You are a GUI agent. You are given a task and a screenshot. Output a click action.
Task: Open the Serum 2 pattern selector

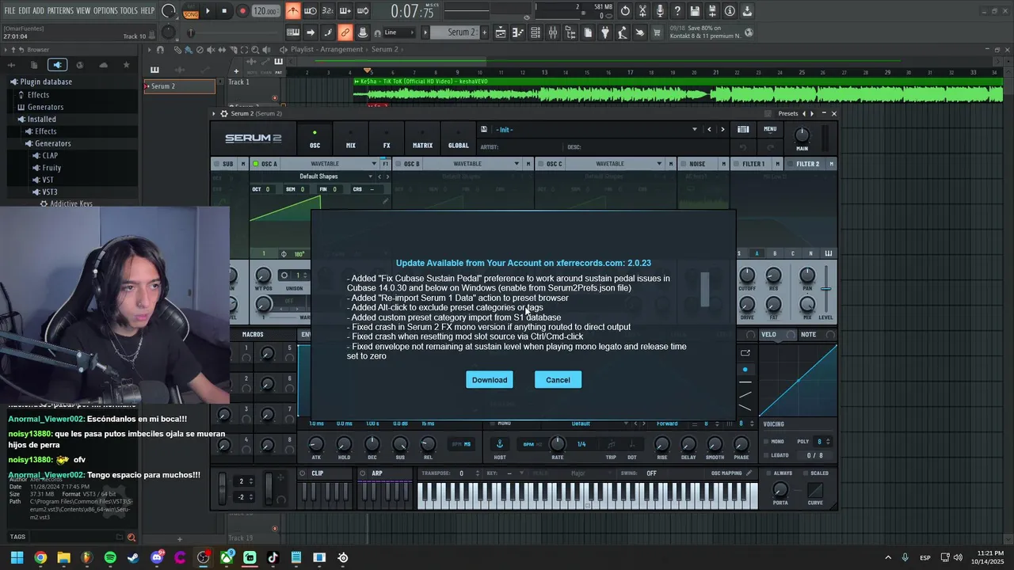(x=461, y=32)
